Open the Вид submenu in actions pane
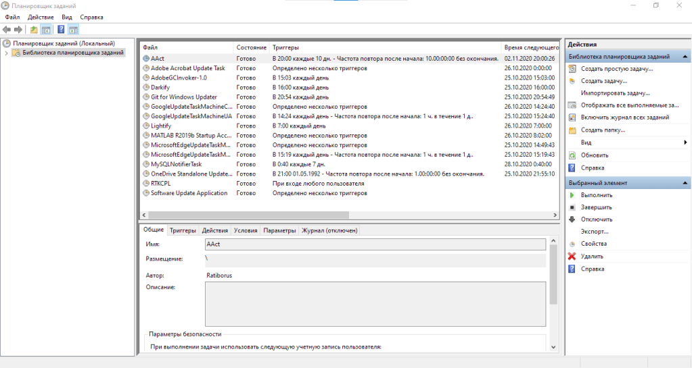 click(586, 142)
